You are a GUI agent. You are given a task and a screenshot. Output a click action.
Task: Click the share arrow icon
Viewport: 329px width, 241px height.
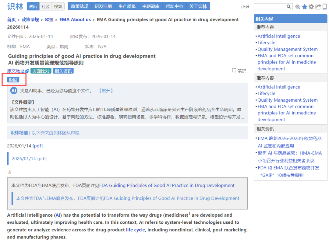[x=318, y=7]
